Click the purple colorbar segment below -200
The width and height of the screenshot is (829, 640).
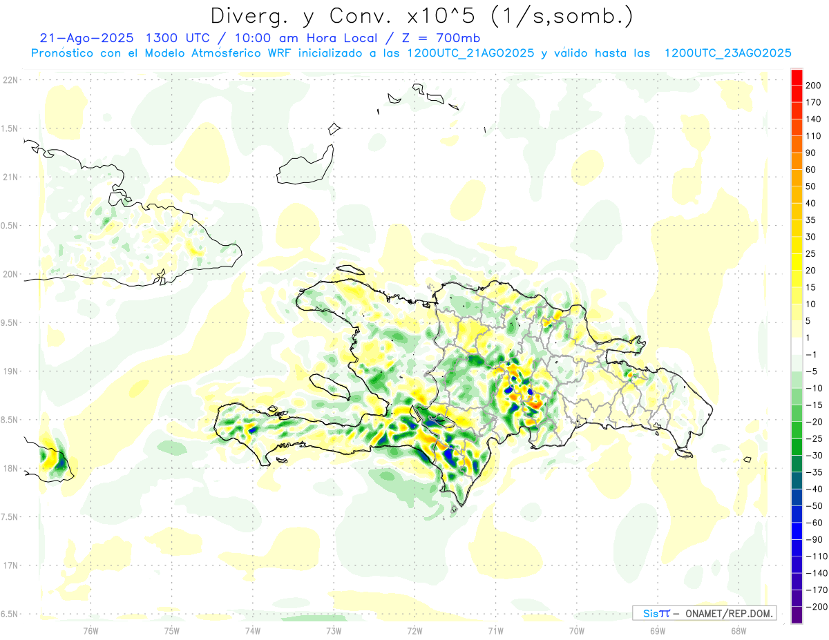tap(797, 615)
